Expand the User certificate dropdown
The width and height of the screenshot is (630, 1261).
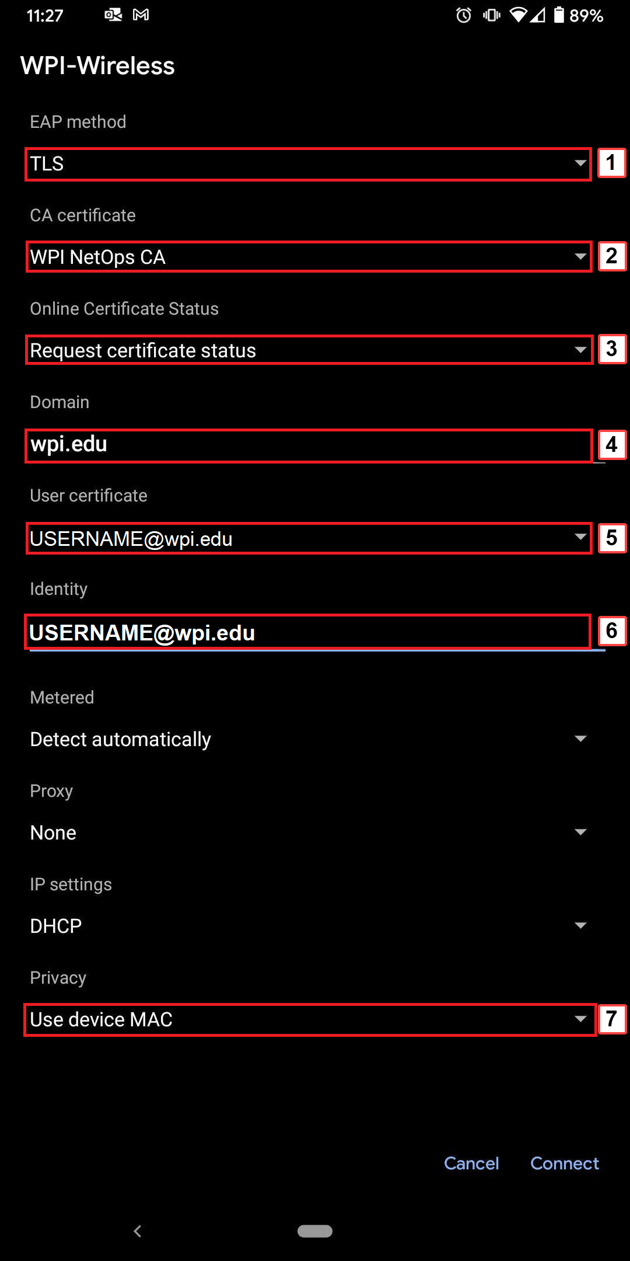click(309, 538)
